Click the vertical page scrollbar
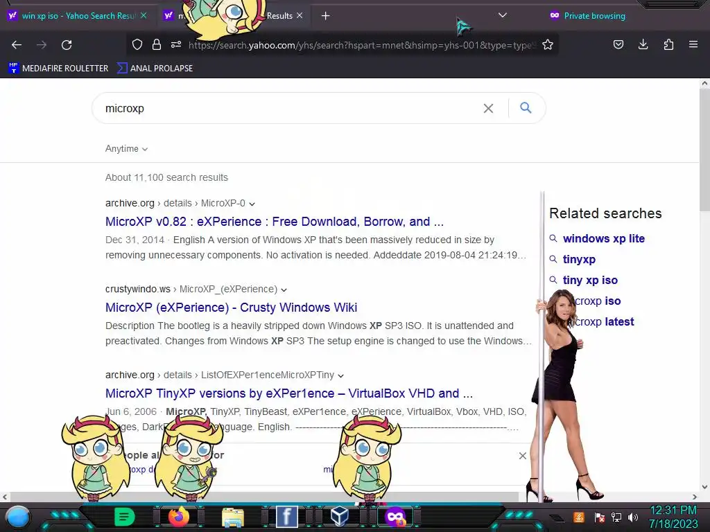The height and width of the screenshot is (532, 710). (x=704, y=150)
